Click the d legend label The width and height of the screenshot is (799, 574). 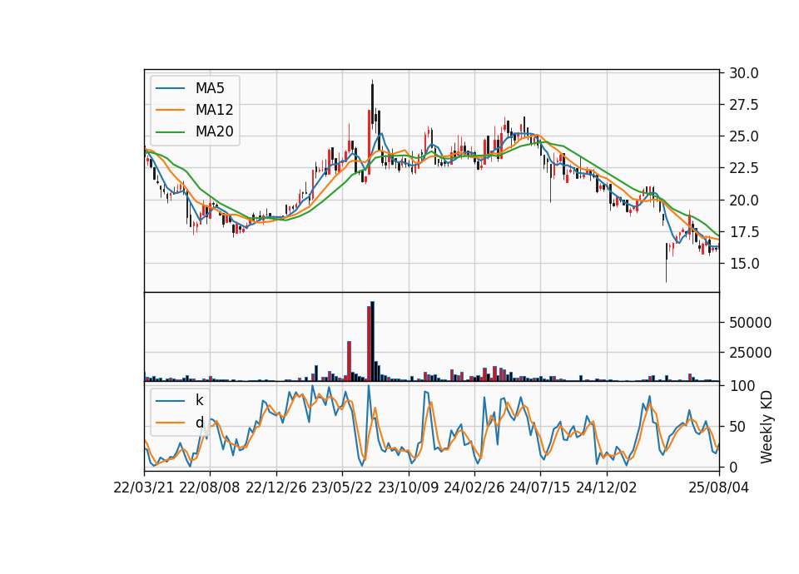199,423
